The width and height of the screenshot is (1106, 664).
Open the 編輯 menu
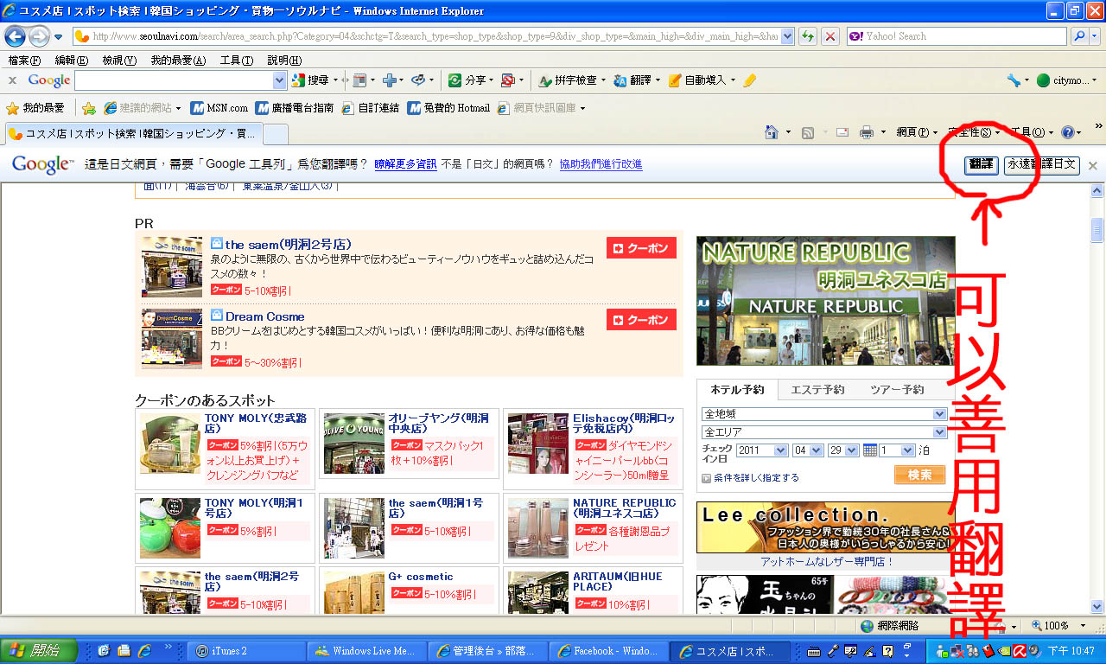[71, 60]
